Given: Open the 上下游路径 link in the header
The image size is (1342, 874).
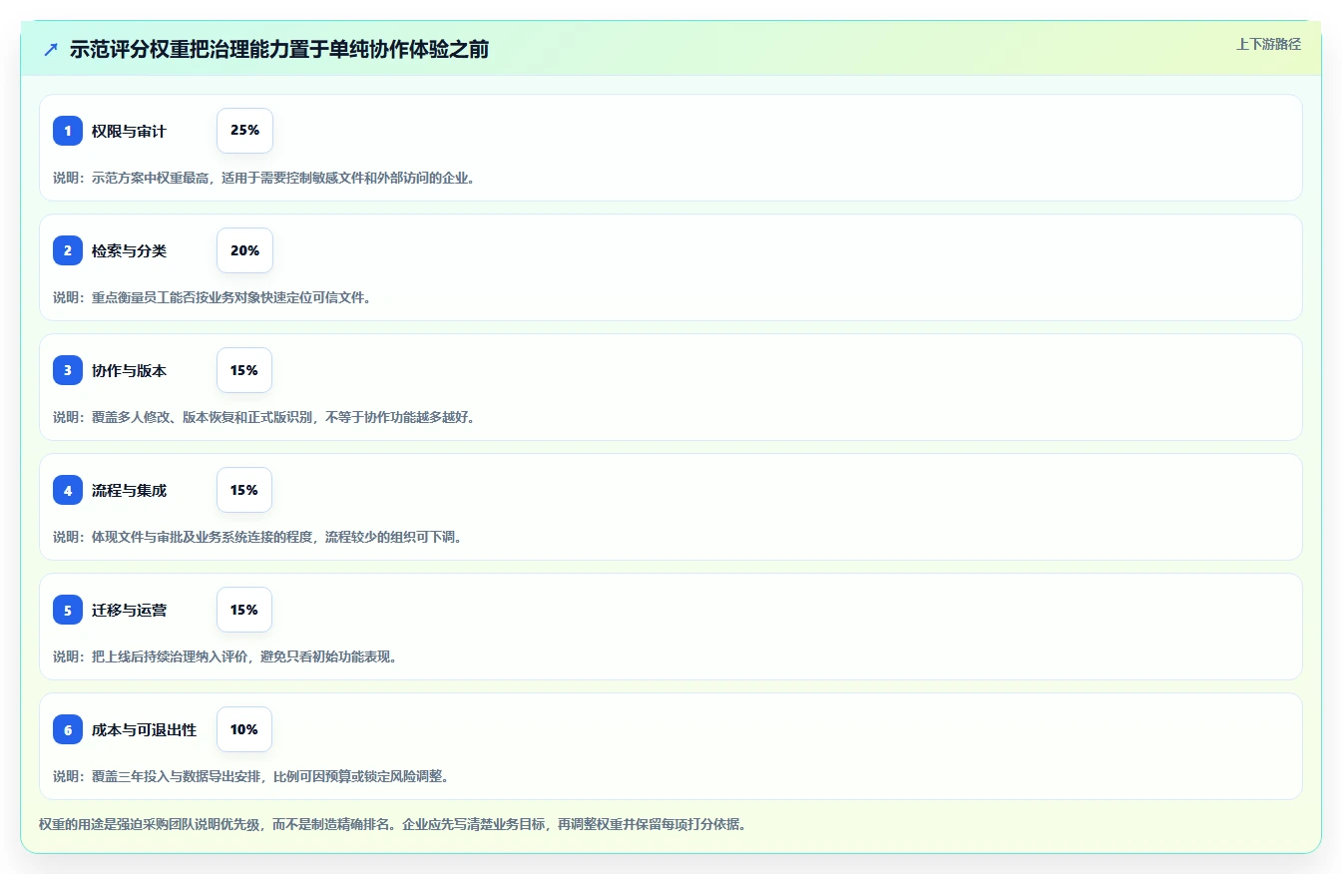Looking at the screenshot, I should point(1268,44).
